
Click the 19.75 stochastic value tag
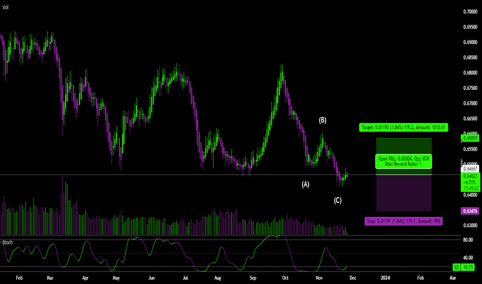468,267
